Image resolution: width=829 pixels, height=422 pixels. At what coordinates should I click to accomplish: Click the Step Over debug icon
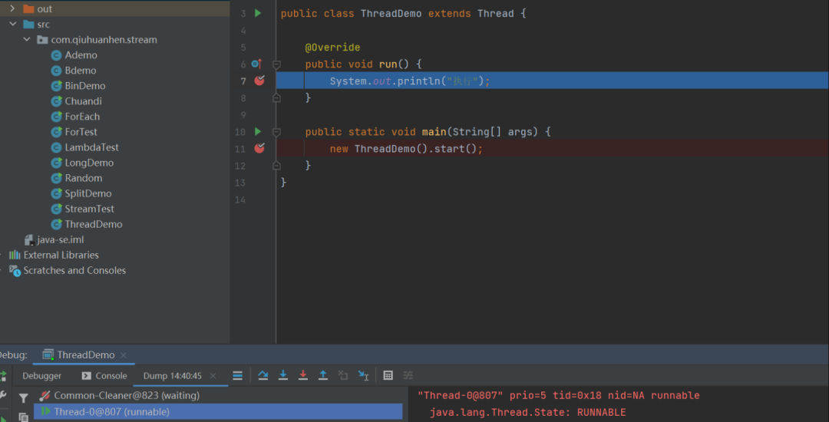263,375
